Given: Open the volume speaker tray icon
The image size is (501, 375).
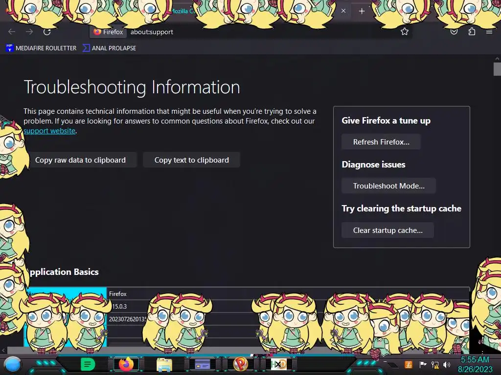Looking at the screenshot, I should pyautogui.click(x=447, y=364).
